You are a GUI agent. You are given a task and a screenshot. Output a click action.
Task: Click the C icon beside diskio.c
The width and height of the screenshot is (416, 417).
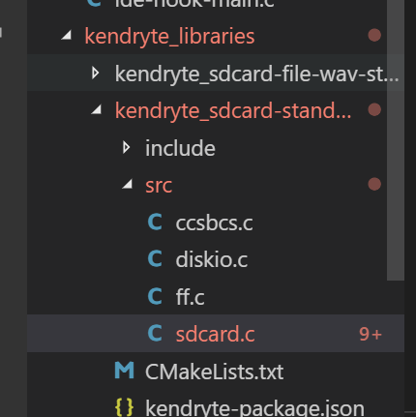coord(155,259)
